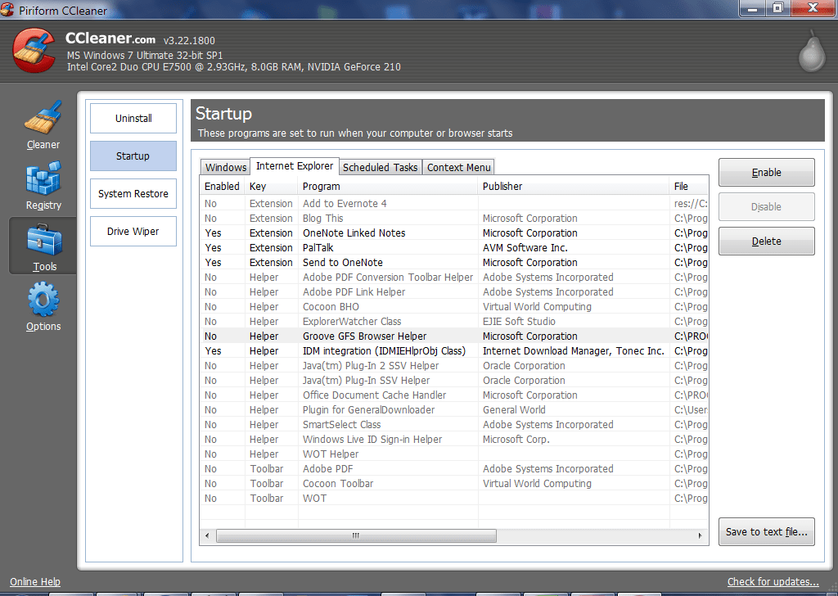Click the Tools toolbox icon
This screenshot has height=596, width=838.
(x=43, y=240)
